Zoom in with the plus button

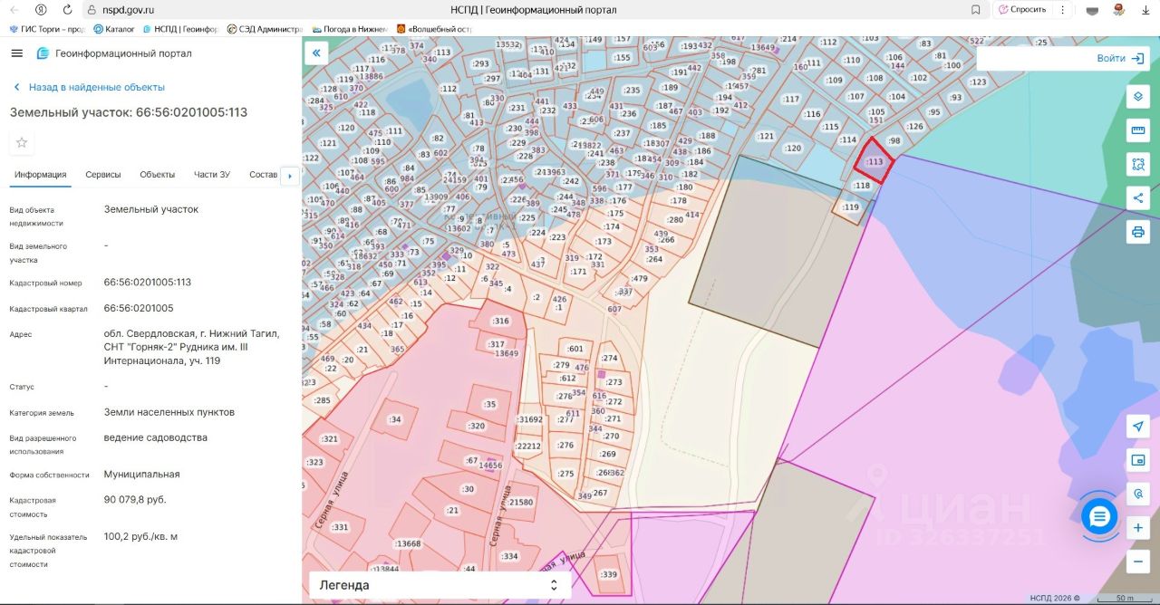pos(1138,528)
